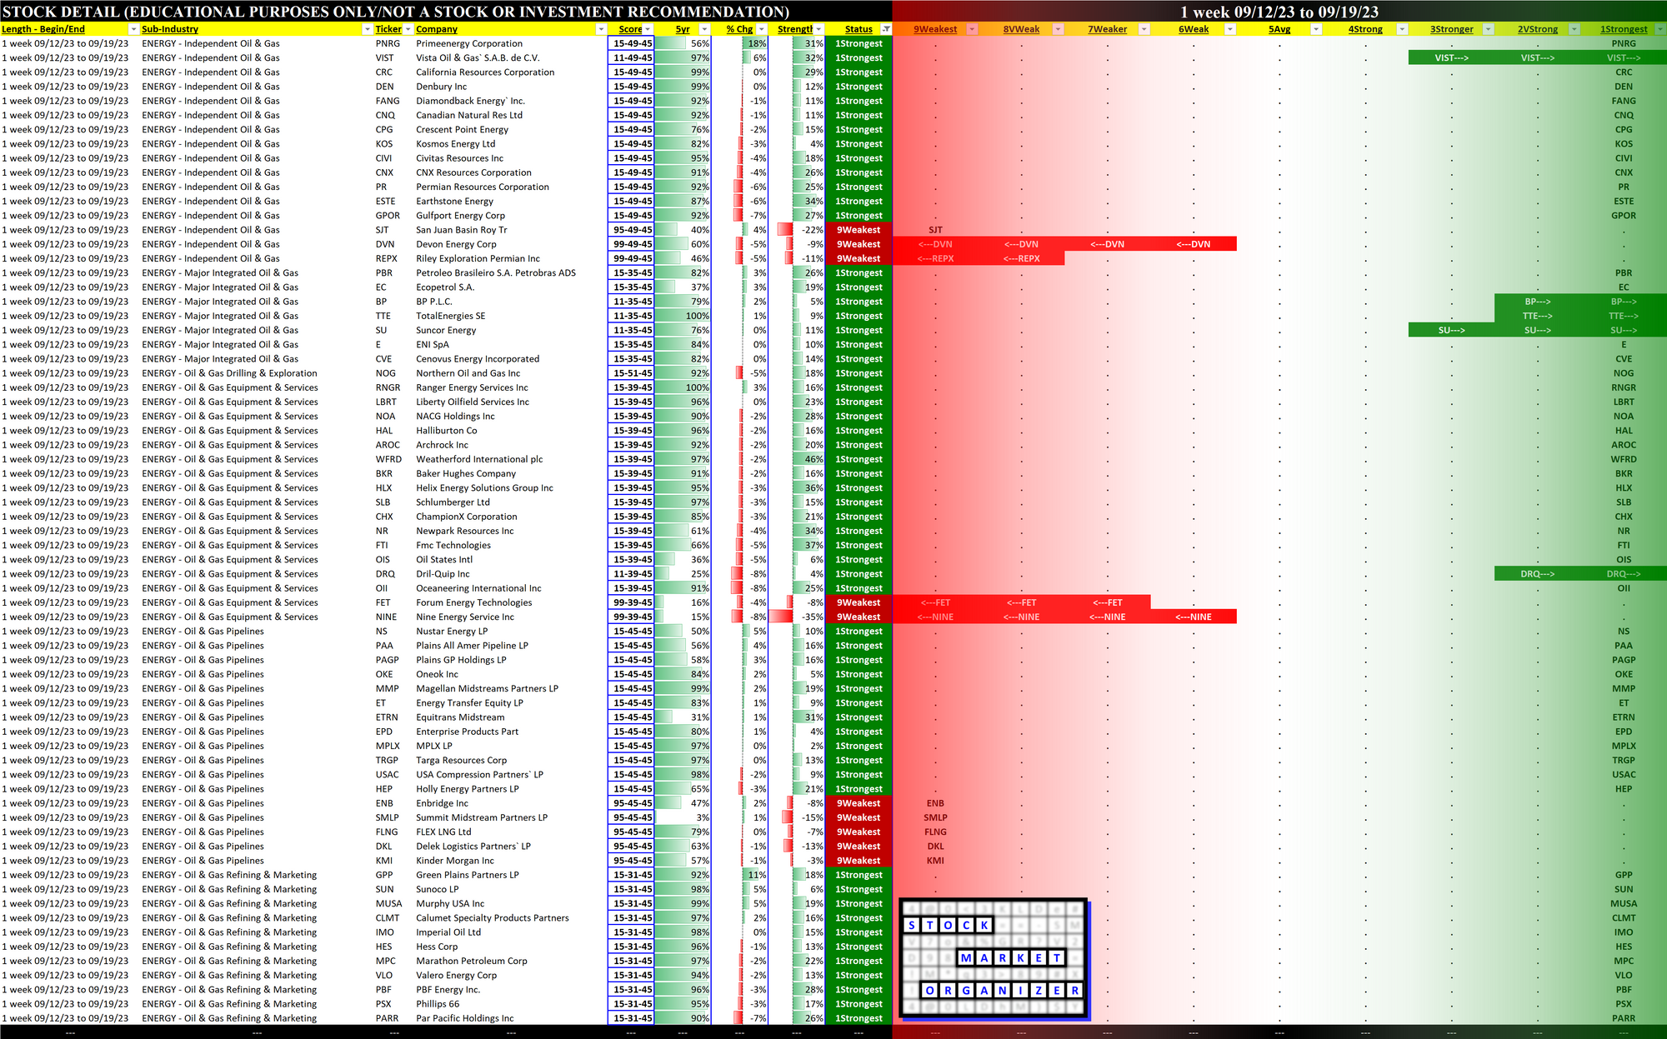
Task: Select the 7Weaker column header
Action: [1107, 29]
